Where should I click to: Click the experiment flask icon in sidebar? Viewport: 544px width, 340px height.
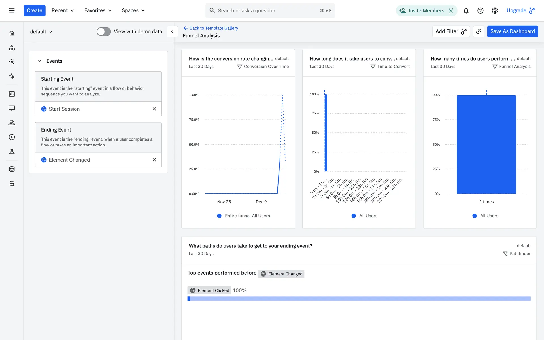pyautogui.click(x=12, y=152)
